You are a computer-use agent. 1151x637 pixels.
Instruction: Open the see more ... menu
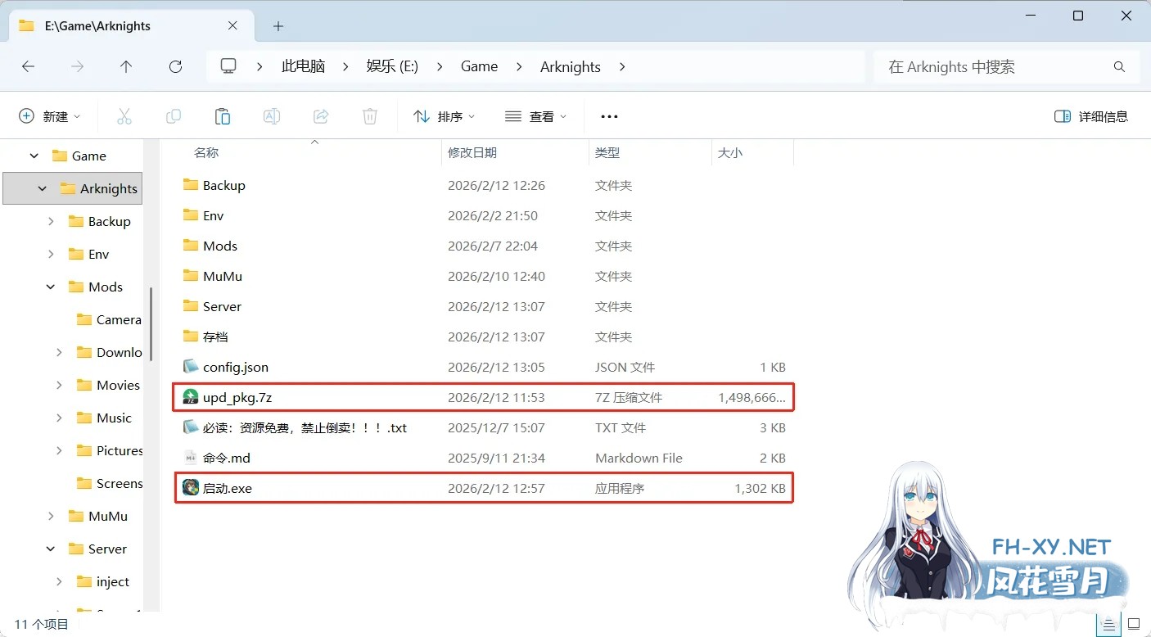(x=608, y=116)
